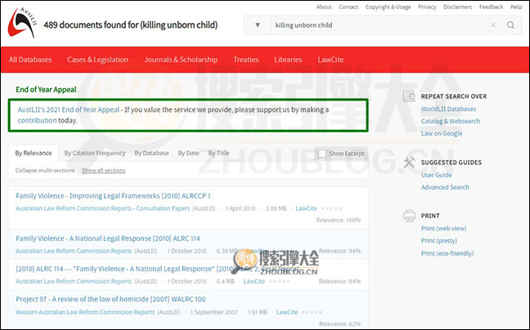Screen dimensions: 530x330
Task: Click the Repeat Search Over document icon
Action: [x=409, y=96]
